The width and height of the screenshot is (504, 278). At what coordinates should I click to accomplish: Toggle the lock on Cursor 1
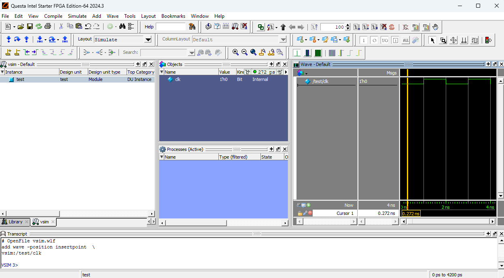pos(300,213)
